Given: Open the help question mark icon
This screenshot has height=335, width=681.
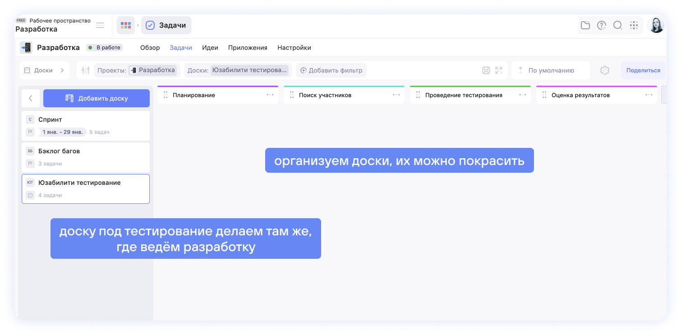Looking at the screenshot, I should coord(602,25).
